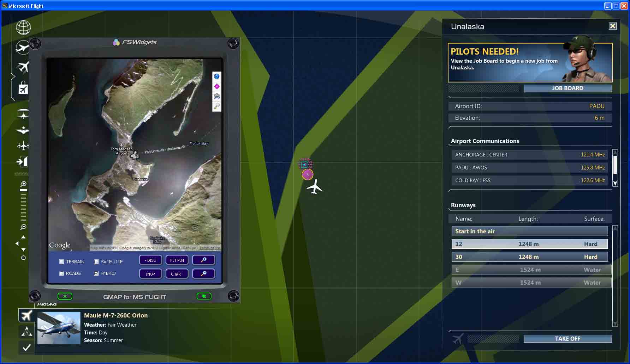Close the Unalaska airport panel
This screenshot has height=364, width=630.
click(613, 26)
